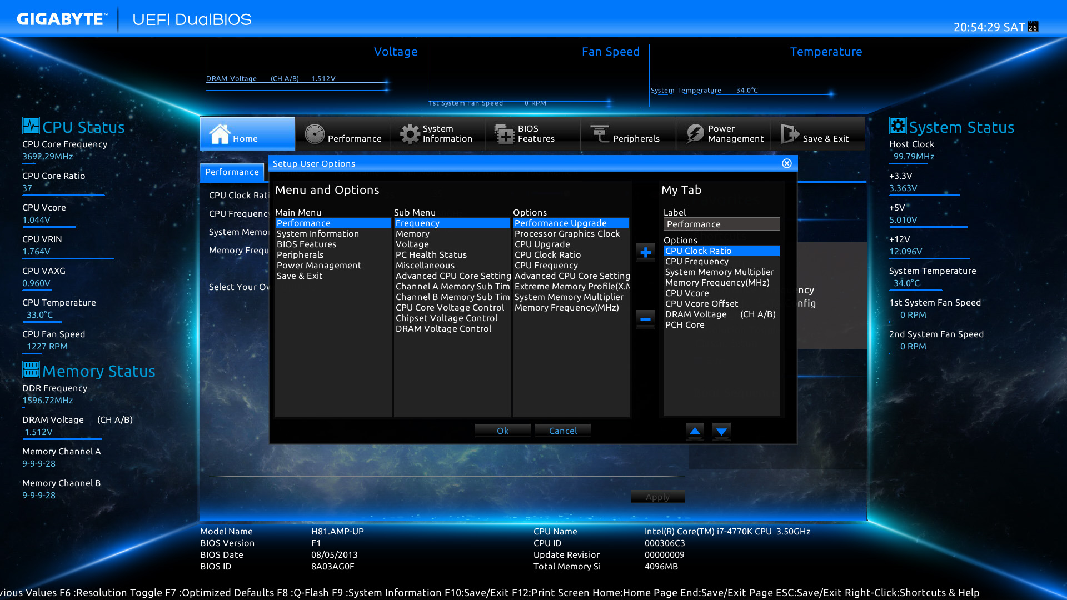Select Voltage in Sub Menu list
The width and height of the screenshot is (1067, 600).
point(452,244)
